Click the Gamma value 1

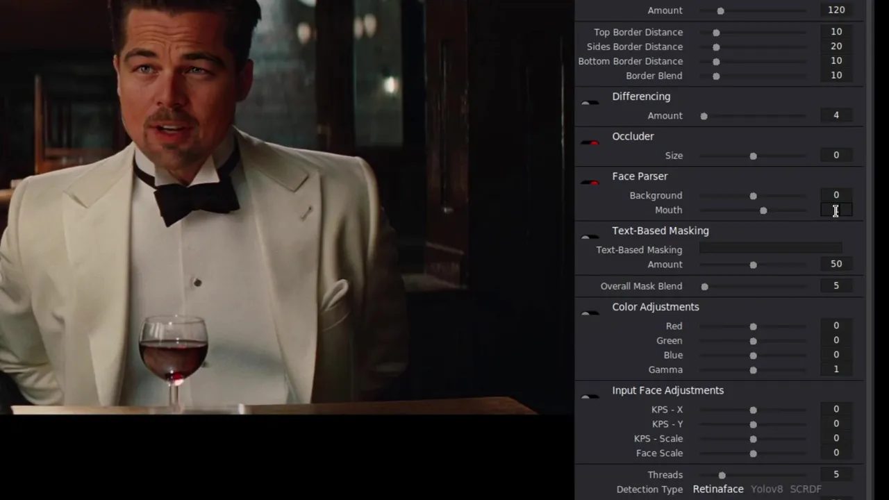point(836,369)
